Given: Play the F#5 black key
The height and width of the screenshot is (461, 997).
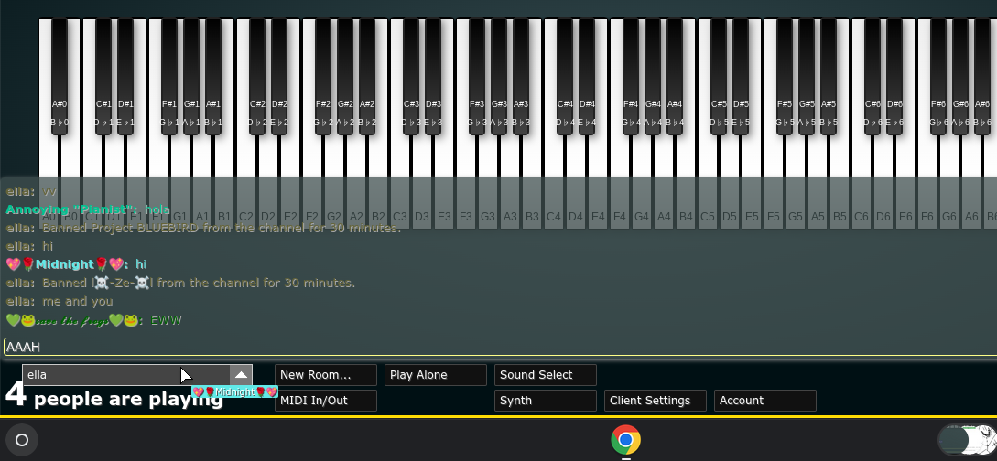Looking at the screenshot, I should click(x=785, y=76).
